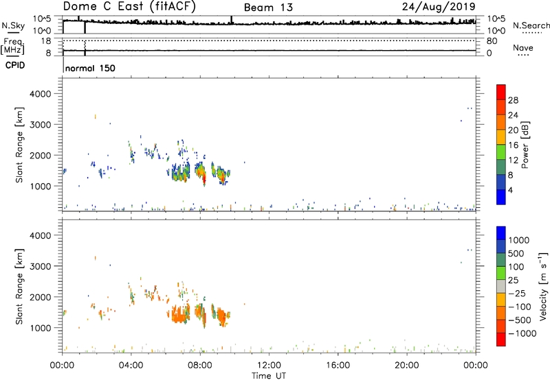Click the "-1000" tick on Velocity scale

522,333
